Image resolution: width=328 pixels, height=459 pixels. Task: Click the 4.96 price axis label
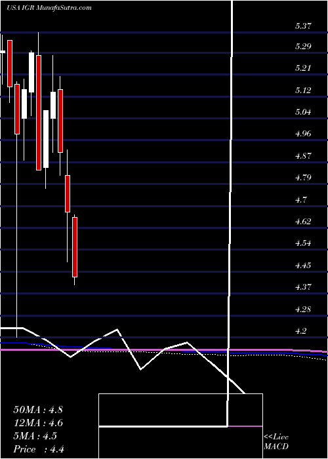pyautogui.click(x=303, y=134)
